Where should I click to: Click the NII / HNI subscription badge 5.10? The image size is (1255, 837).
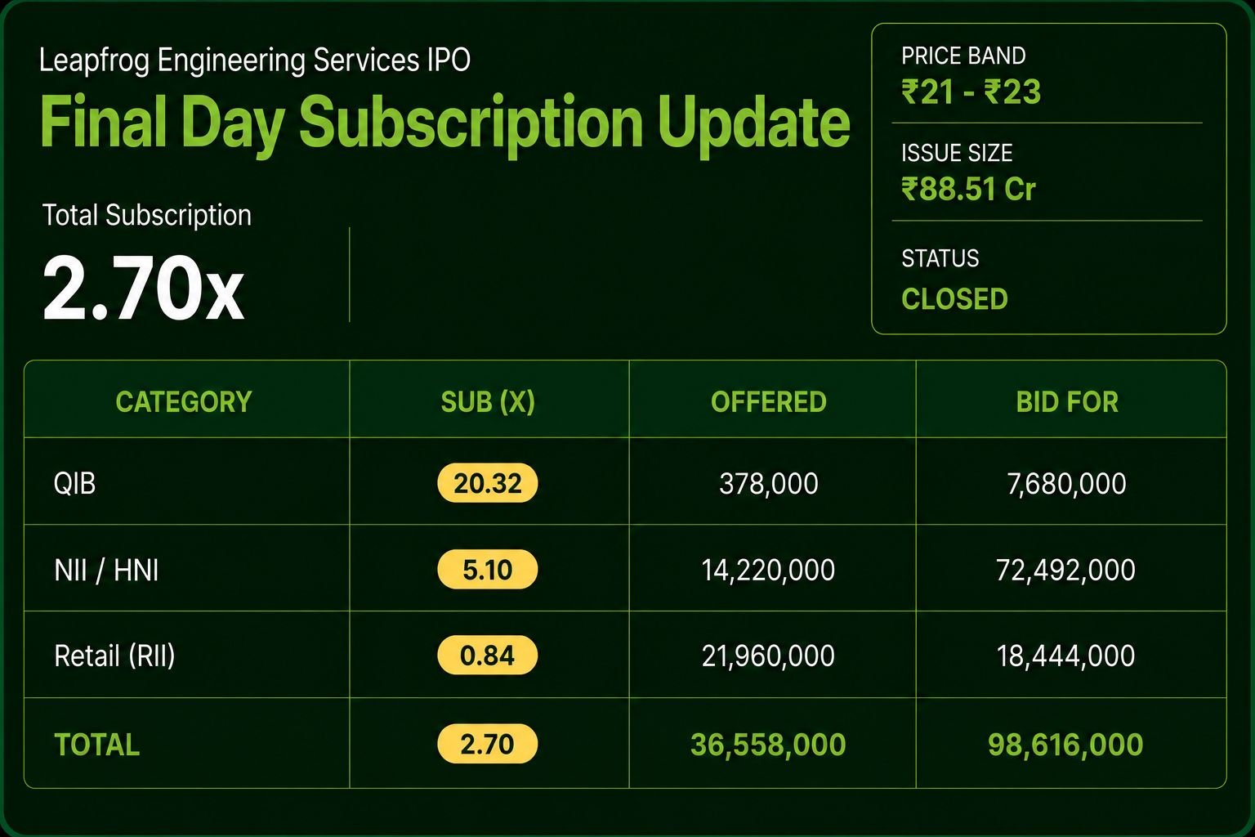(488, 570)
